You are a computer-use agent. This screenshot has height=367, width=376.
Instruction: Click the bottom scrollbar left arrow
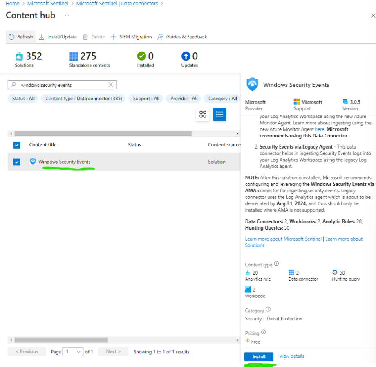[x=11, y=340]
